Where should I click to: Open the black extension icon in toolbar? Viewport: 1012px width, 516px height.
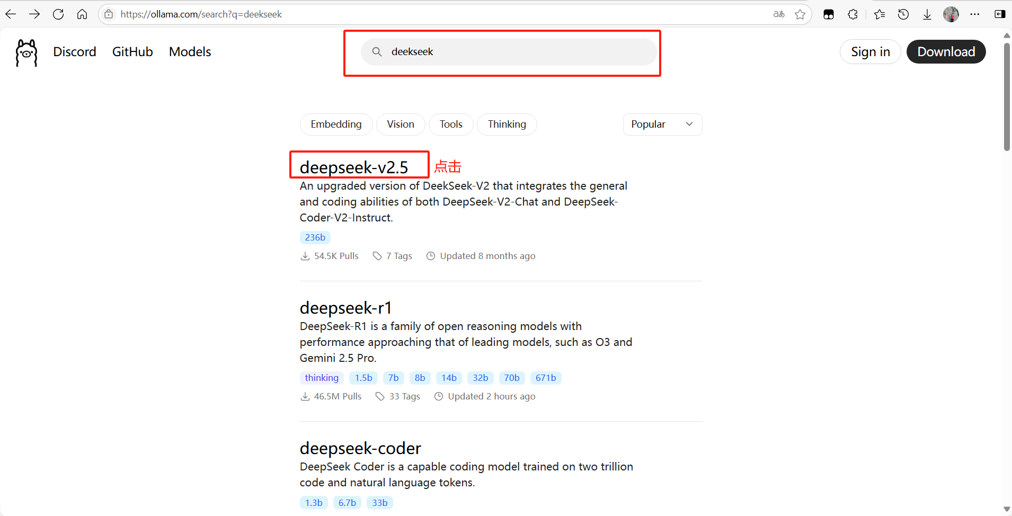[829, 14]
